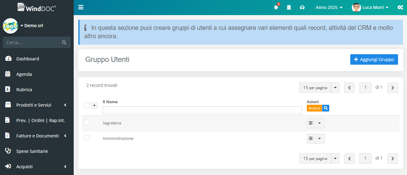Expand the top 15 per pagina dropdown

pos(335,88)
